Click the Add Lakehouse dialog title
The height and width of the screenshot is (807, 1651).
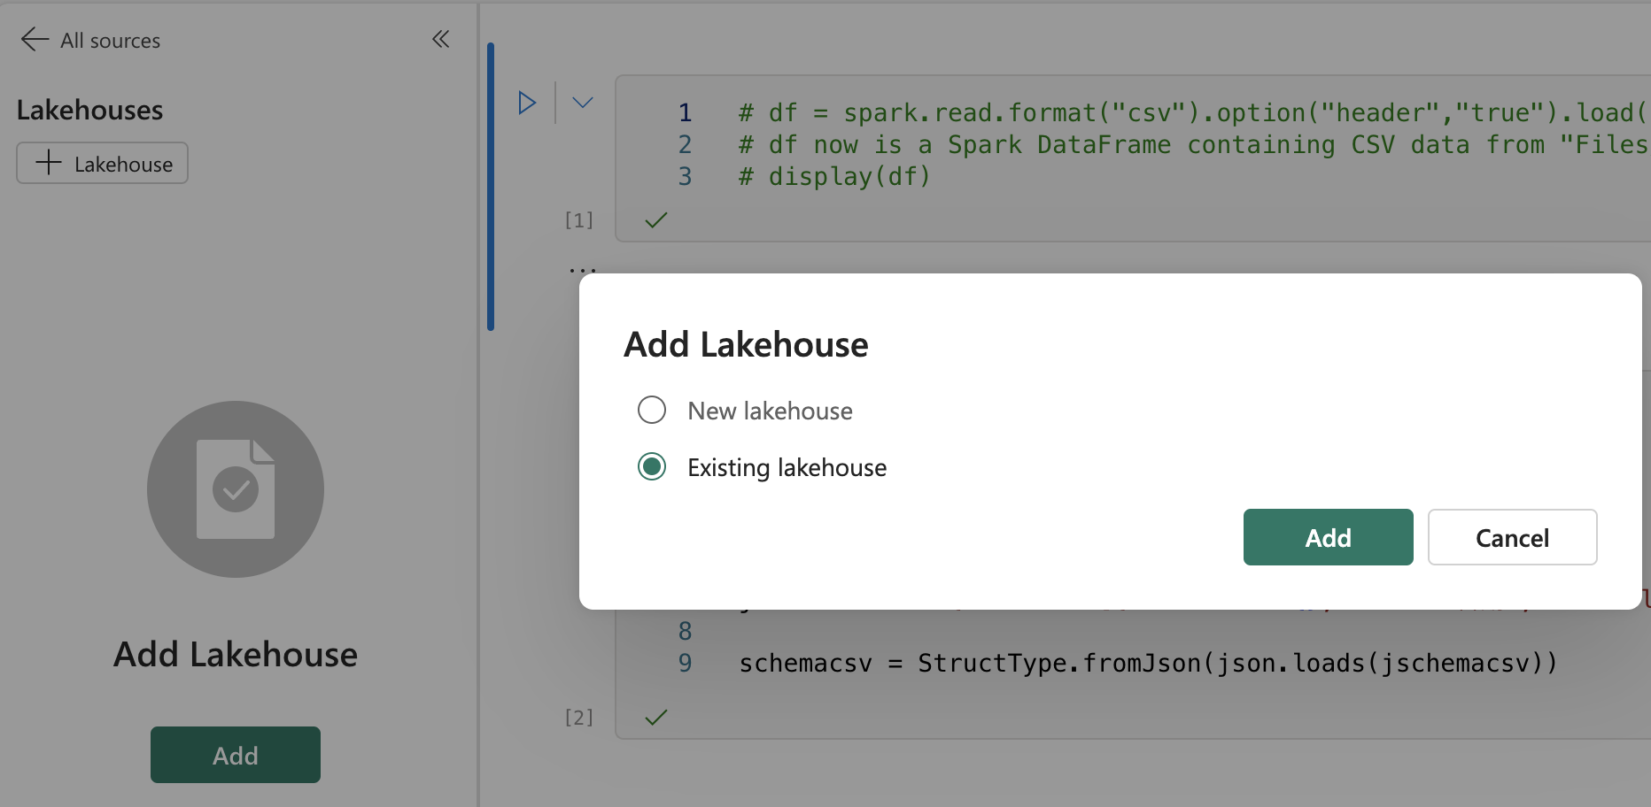tap(746, 344)
